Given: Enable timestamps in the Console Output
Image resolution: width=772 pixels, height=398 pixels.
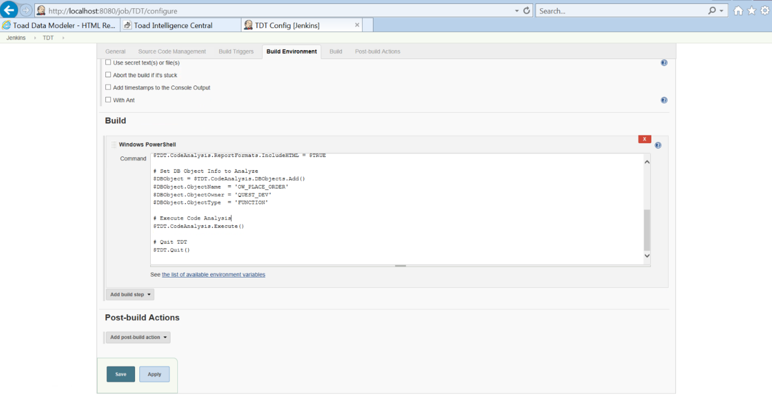Looking at the screenshot, I should (x=108, y=88).
